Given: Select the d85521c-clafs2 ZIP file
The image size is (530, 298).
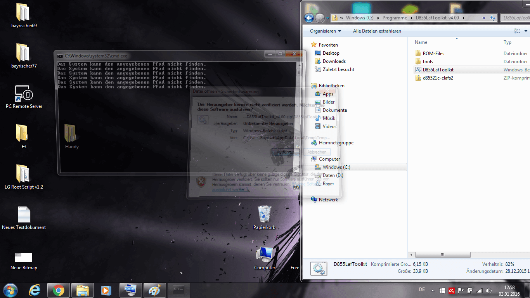Looking at the screenshot, I should click(438, 78).
